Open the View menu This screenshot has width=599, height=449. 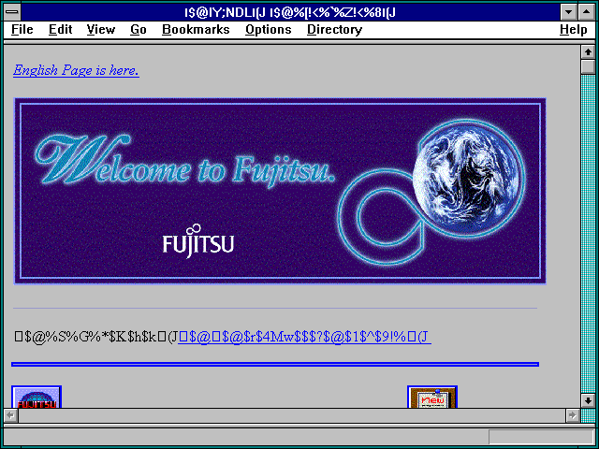(101, 29)
